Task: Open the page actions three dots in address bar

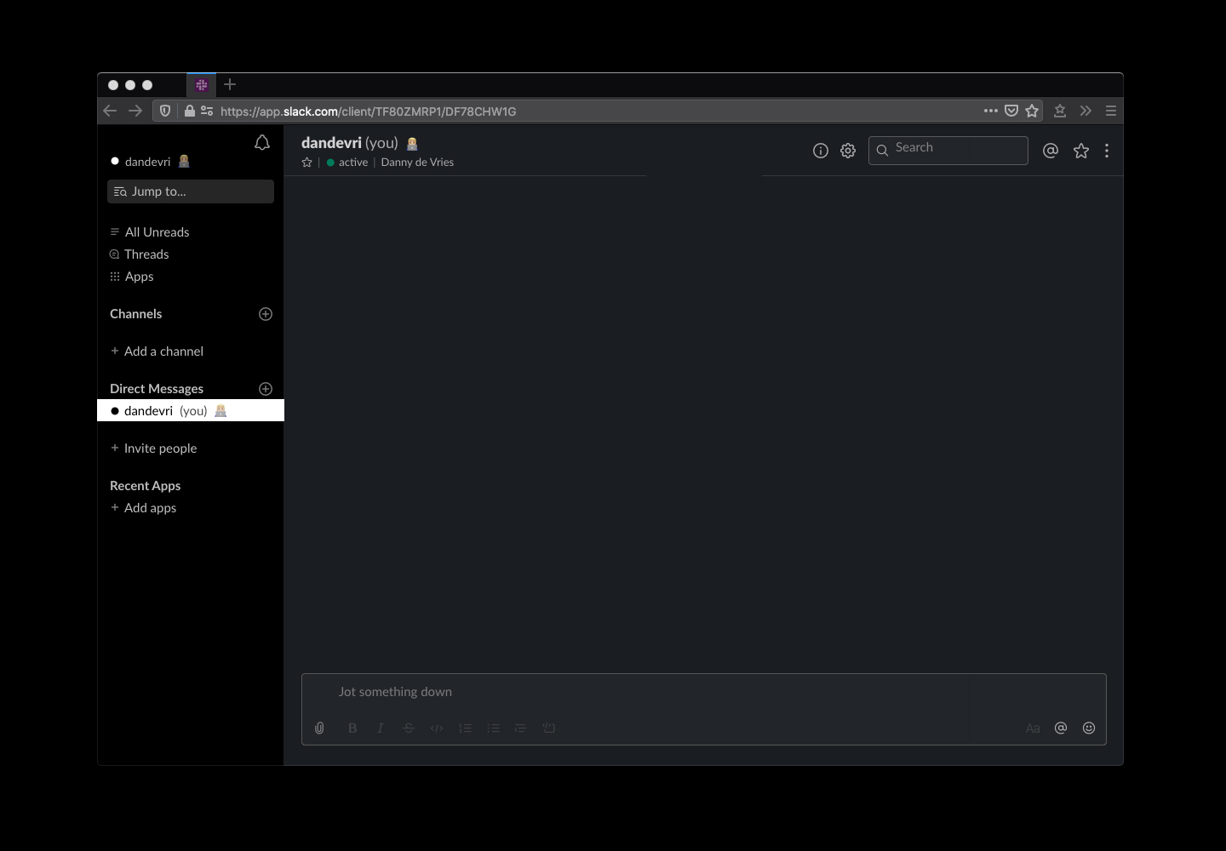Action: tap(991, 111)
